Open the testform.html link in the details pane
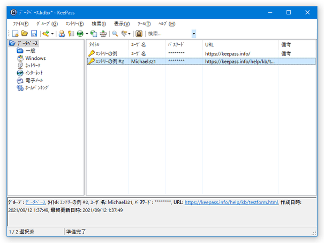Image resolution: width=324 pixels, height=243 pixels. tap(231, 202)
